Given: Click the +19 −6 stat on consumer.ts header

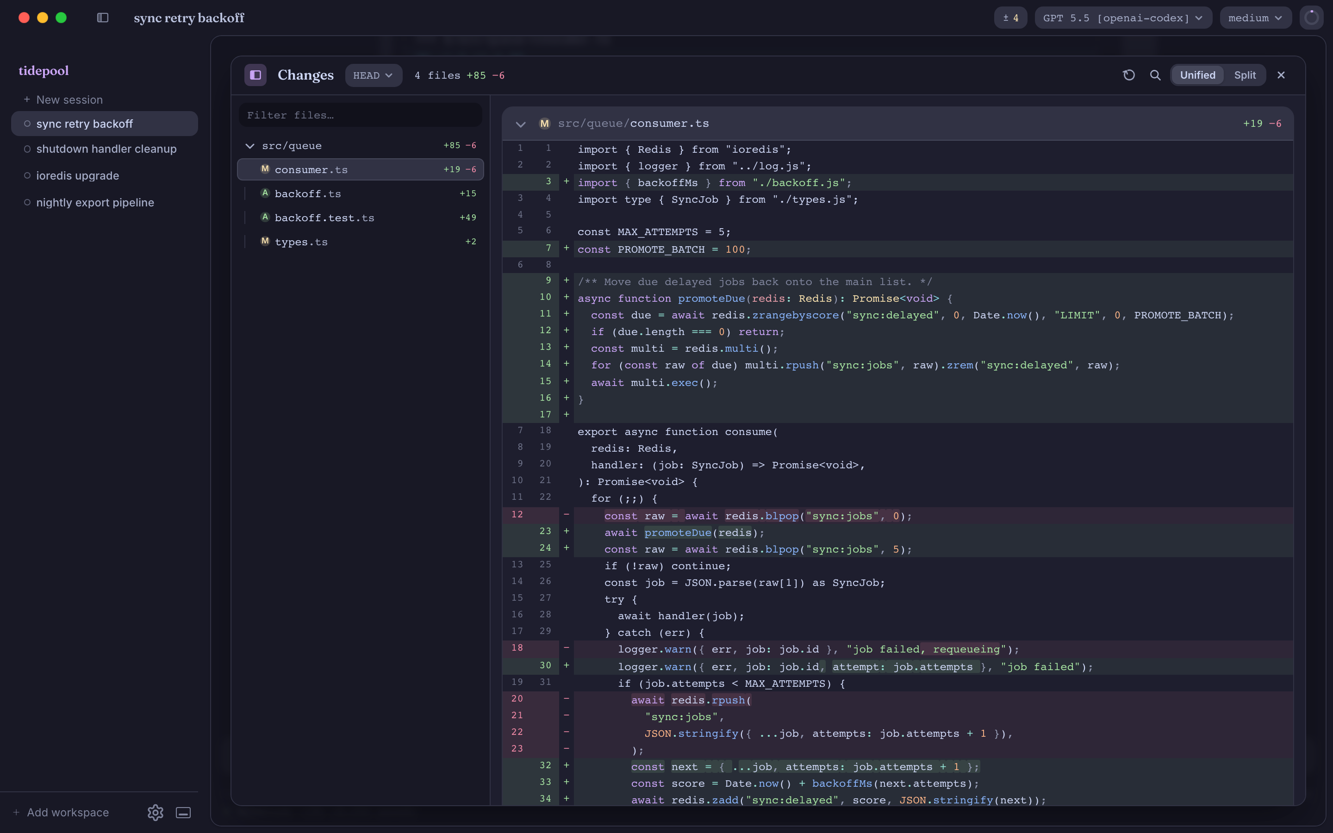Looking at the screenshot, I should point(1262,124).
